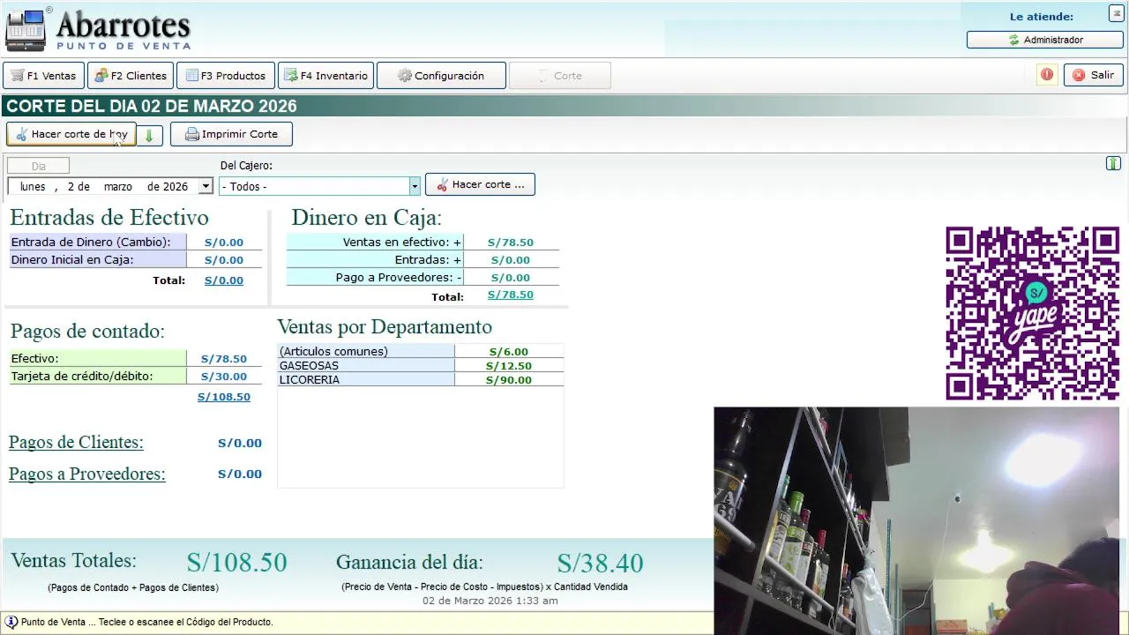Open F4 Inventario module

tap(326, 76)
